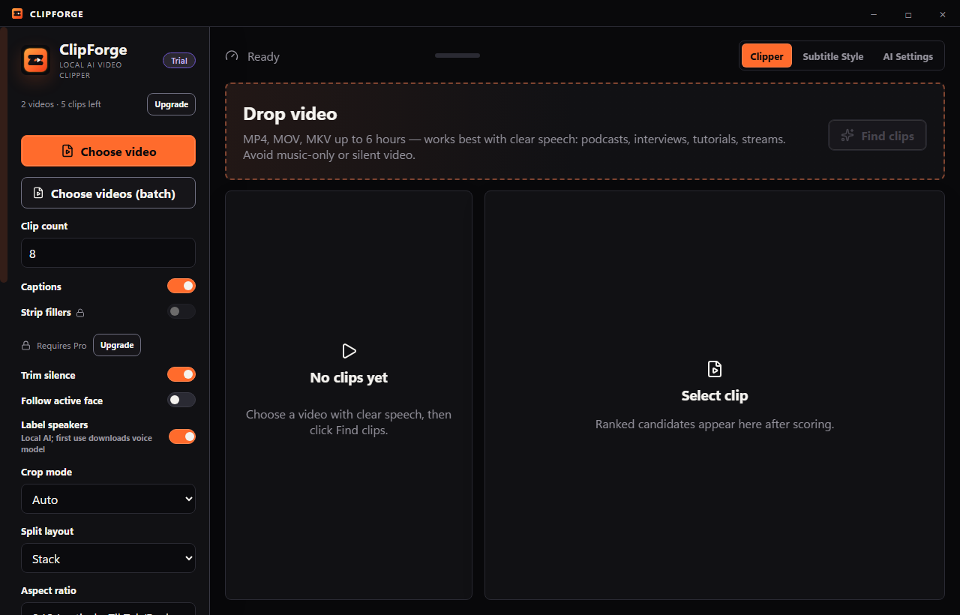
Task: Click the ClipForge logo in the sidebar
Action: pyautogui.click(x=35, y=60)
